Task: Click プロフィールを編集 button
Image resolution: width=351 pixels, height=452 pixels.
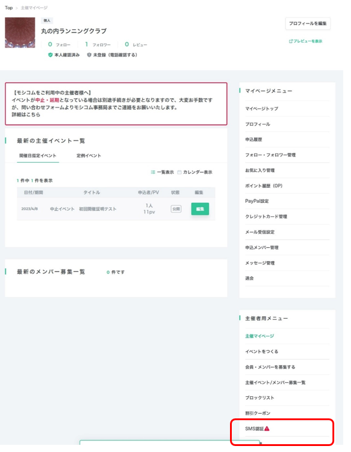Action: pos(308,23)
